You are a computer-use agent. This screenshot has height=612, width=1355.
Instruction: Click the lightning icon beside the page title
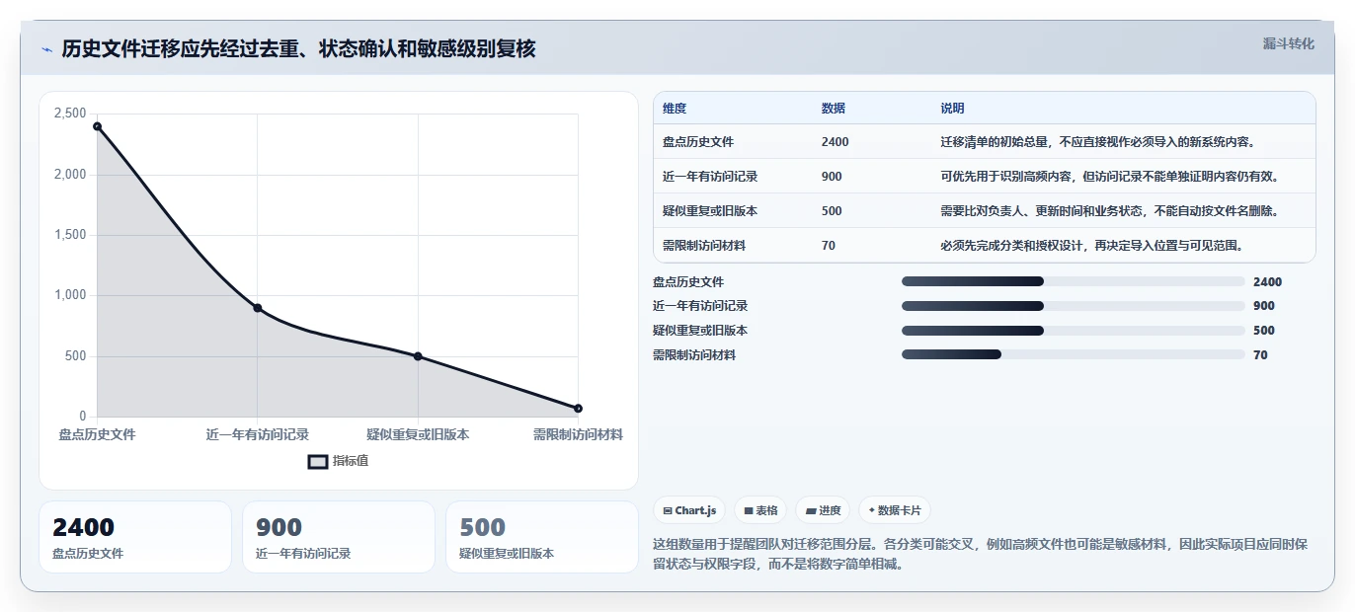click(x=47, y=49)
